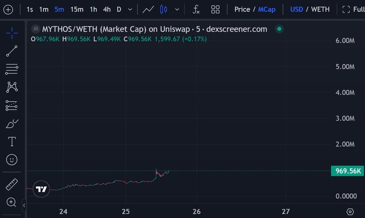Open the emoji icons tool

[x=12, y=160]
